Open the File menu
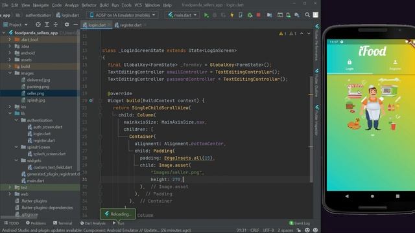 coord(5,5)
